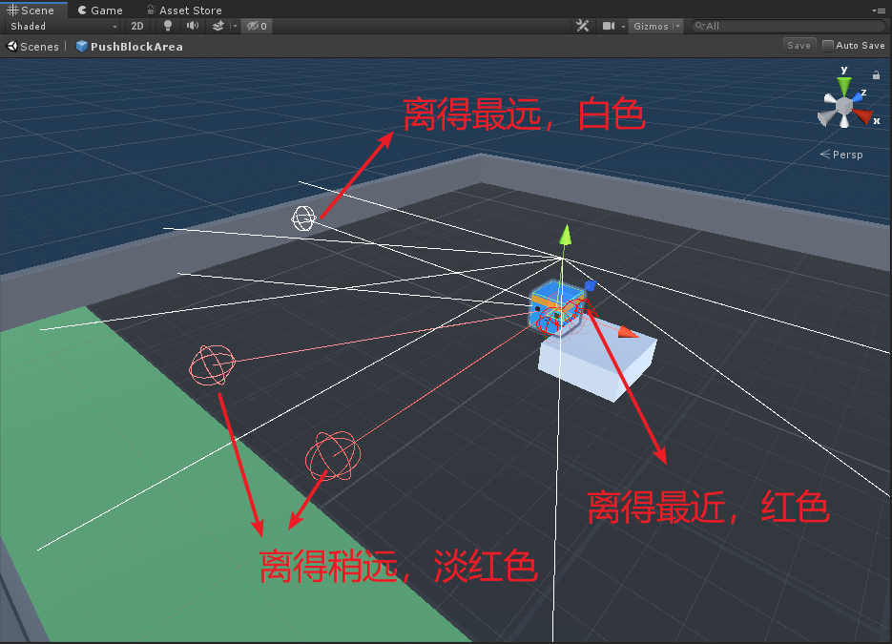Toggle scene lighting bulb icon
This screenshot has height=644, width=892.
167,26
